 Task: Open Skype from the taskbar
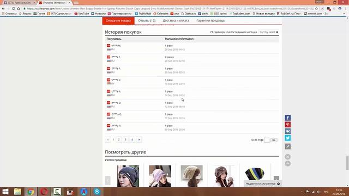(x=97, y=192)
